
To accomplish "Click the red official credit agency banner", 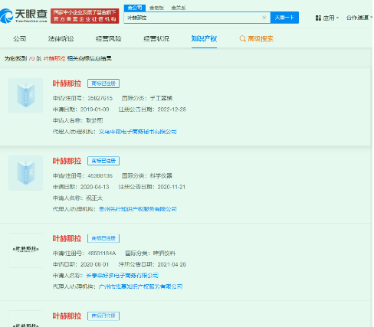I will pyautogui.click(x=85, y=16).
